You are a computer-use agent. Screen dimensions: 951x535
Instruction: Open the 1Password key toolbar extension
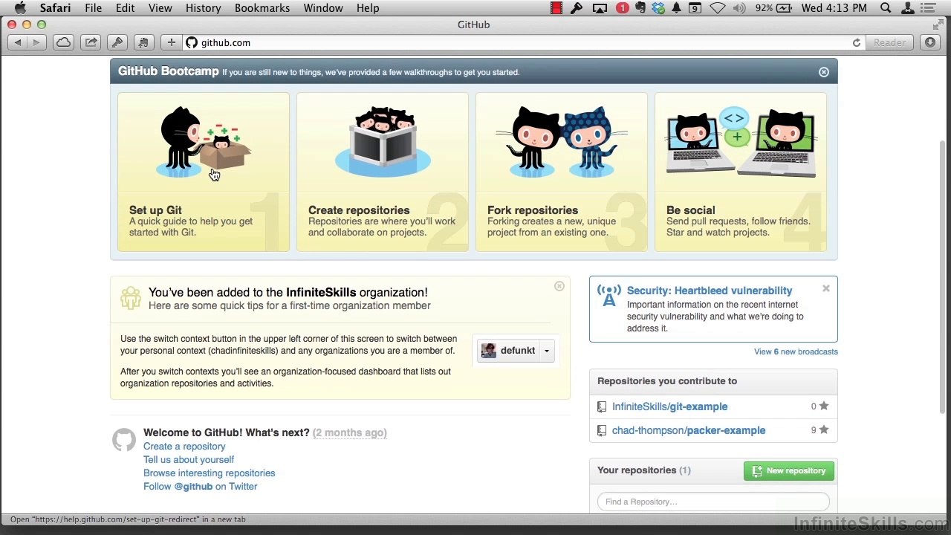pos(117,43)
